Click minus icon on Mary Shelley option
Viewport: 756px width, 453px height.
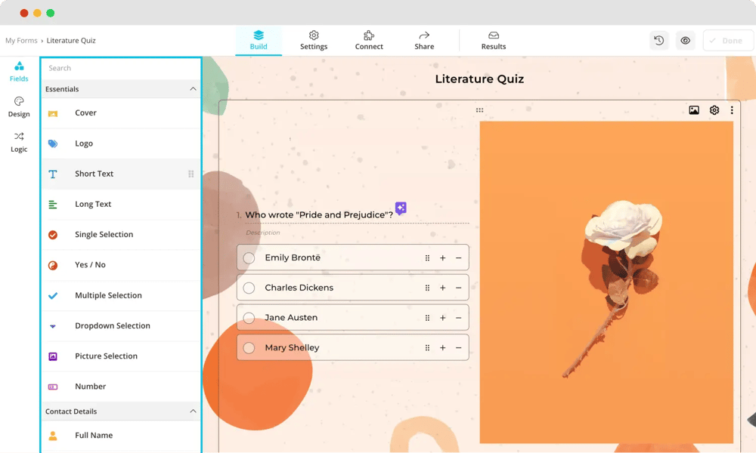point(458,348)
